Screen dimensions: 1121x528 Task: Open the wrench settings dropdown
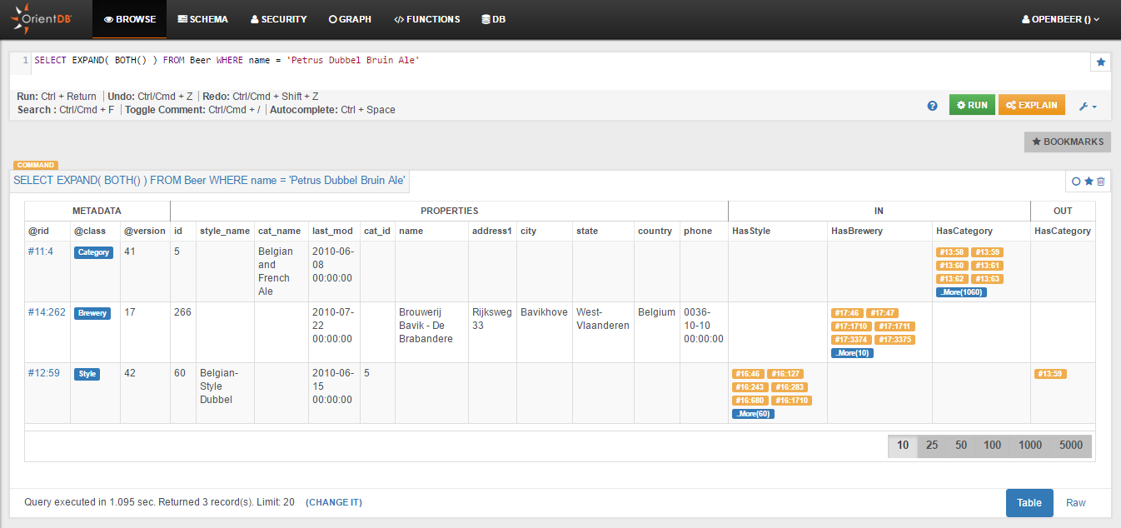pos(1088,106)
